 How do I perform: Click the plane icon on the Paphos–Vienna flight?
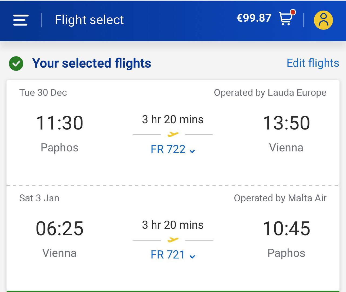(x=173, y=134)
